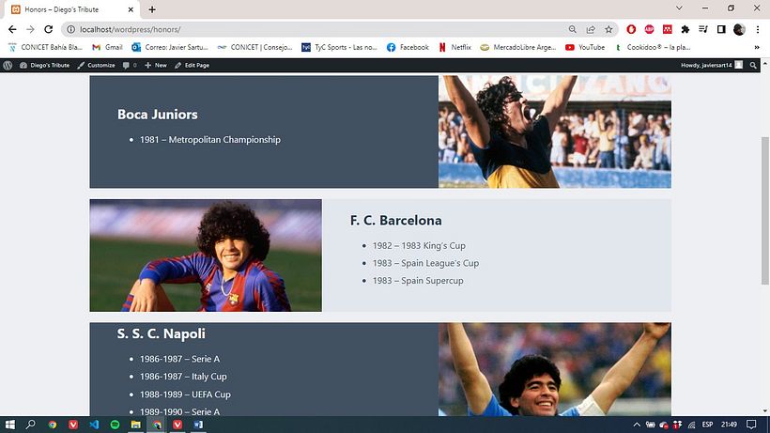Screen dimensions: 770x433
Task: Open the Opera-style red extension icon
Action: (631, 29)
